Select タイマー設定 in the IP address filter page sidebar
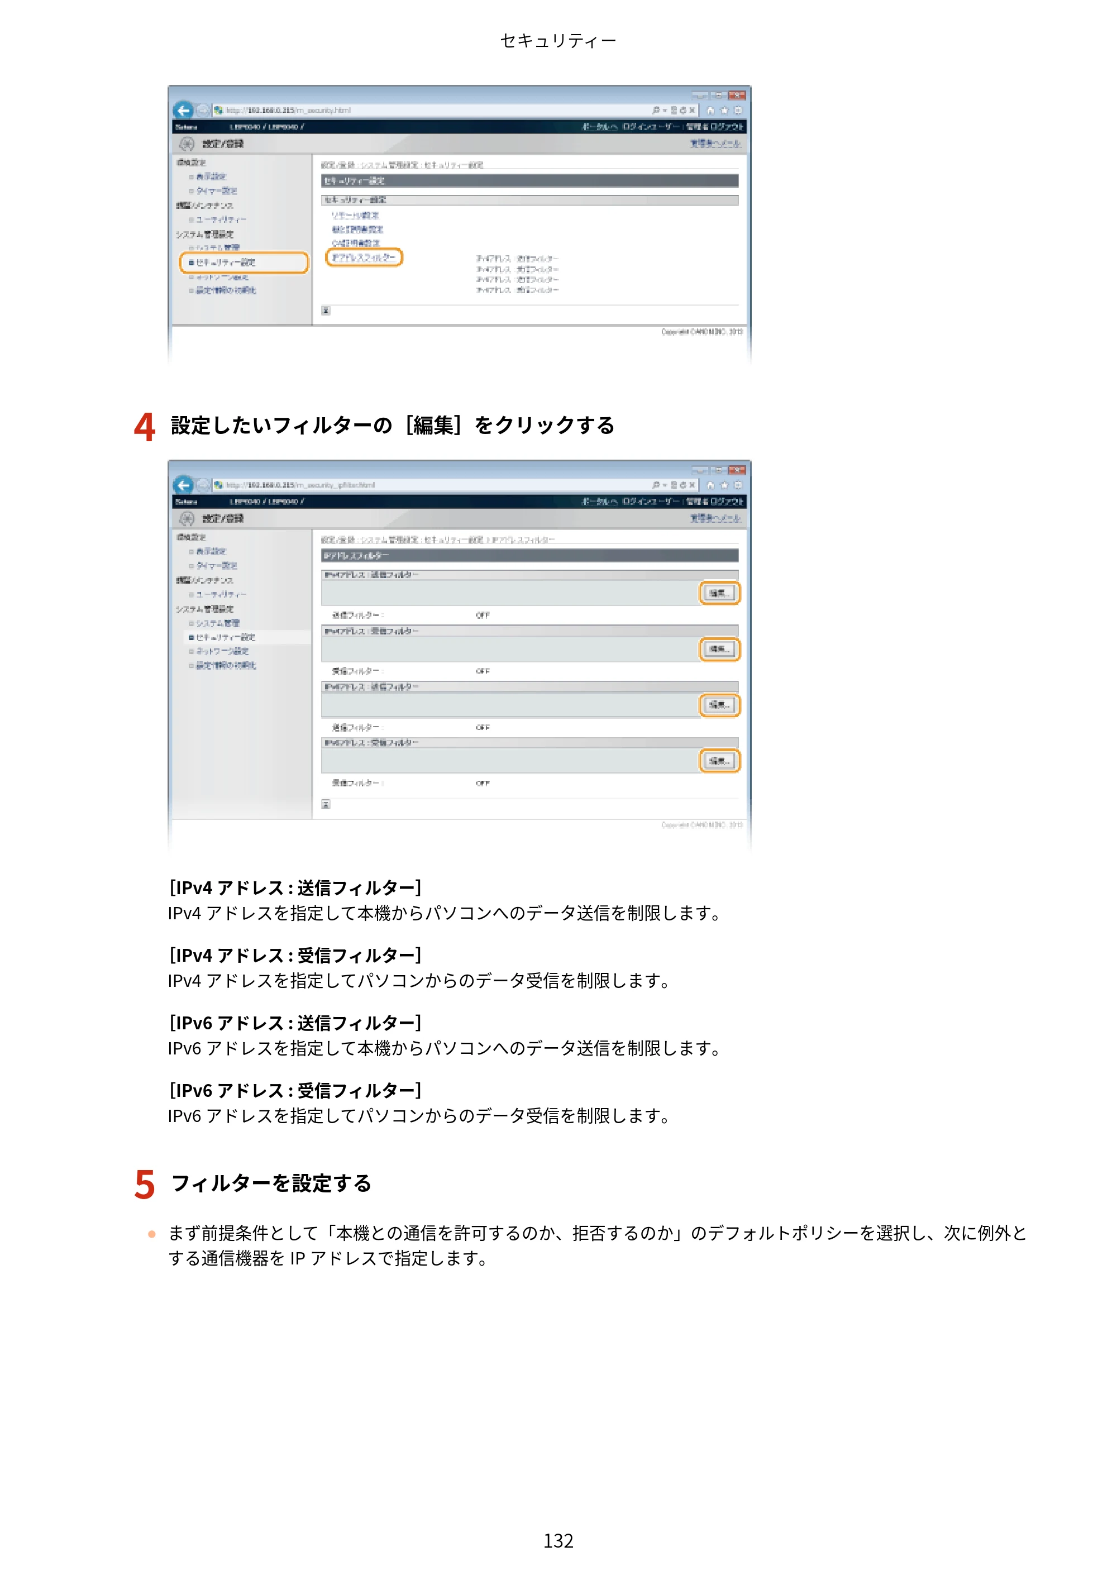 [x=217, y=566]
